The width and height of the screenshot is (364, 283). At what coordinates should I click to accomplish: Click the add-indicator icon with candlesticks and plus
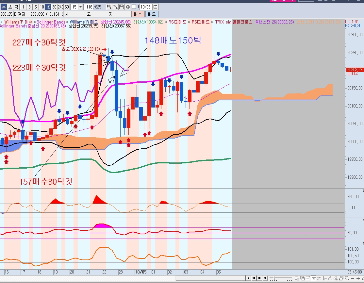click(108, 7)
